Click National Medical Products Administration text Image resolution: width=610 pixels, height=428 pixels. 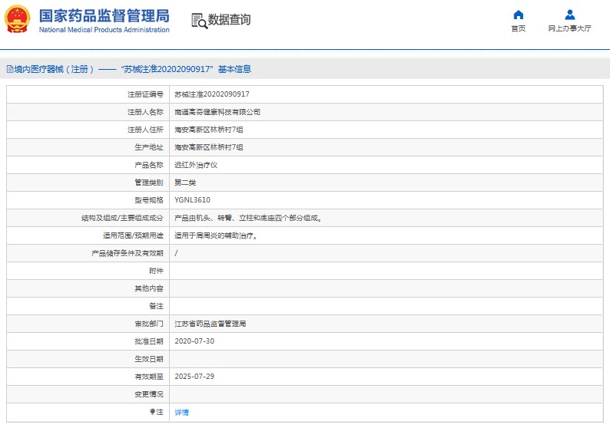pos(104,29)
